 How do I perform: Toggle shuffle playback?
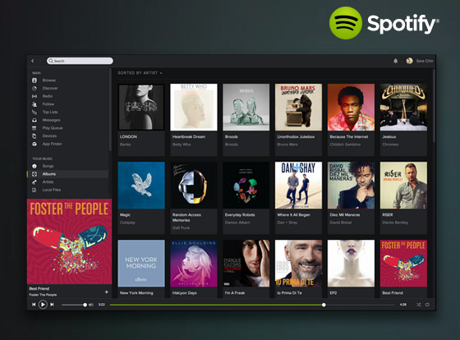coord(419,305)
